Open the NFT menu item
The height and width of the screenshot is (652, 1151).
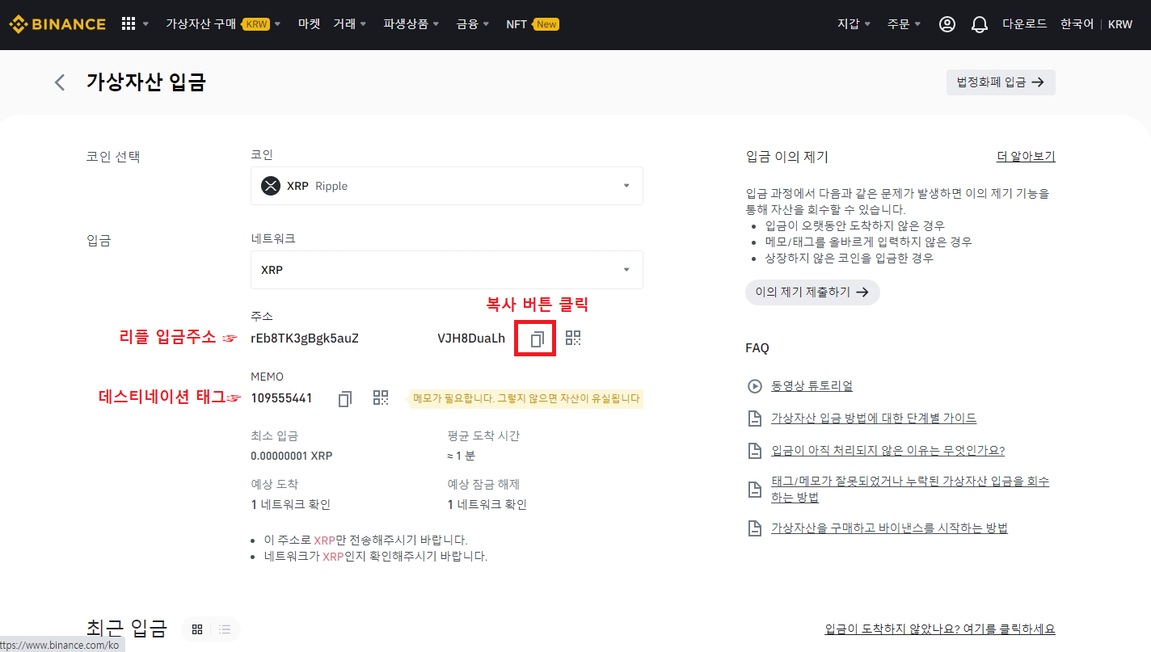click(532, 24)
